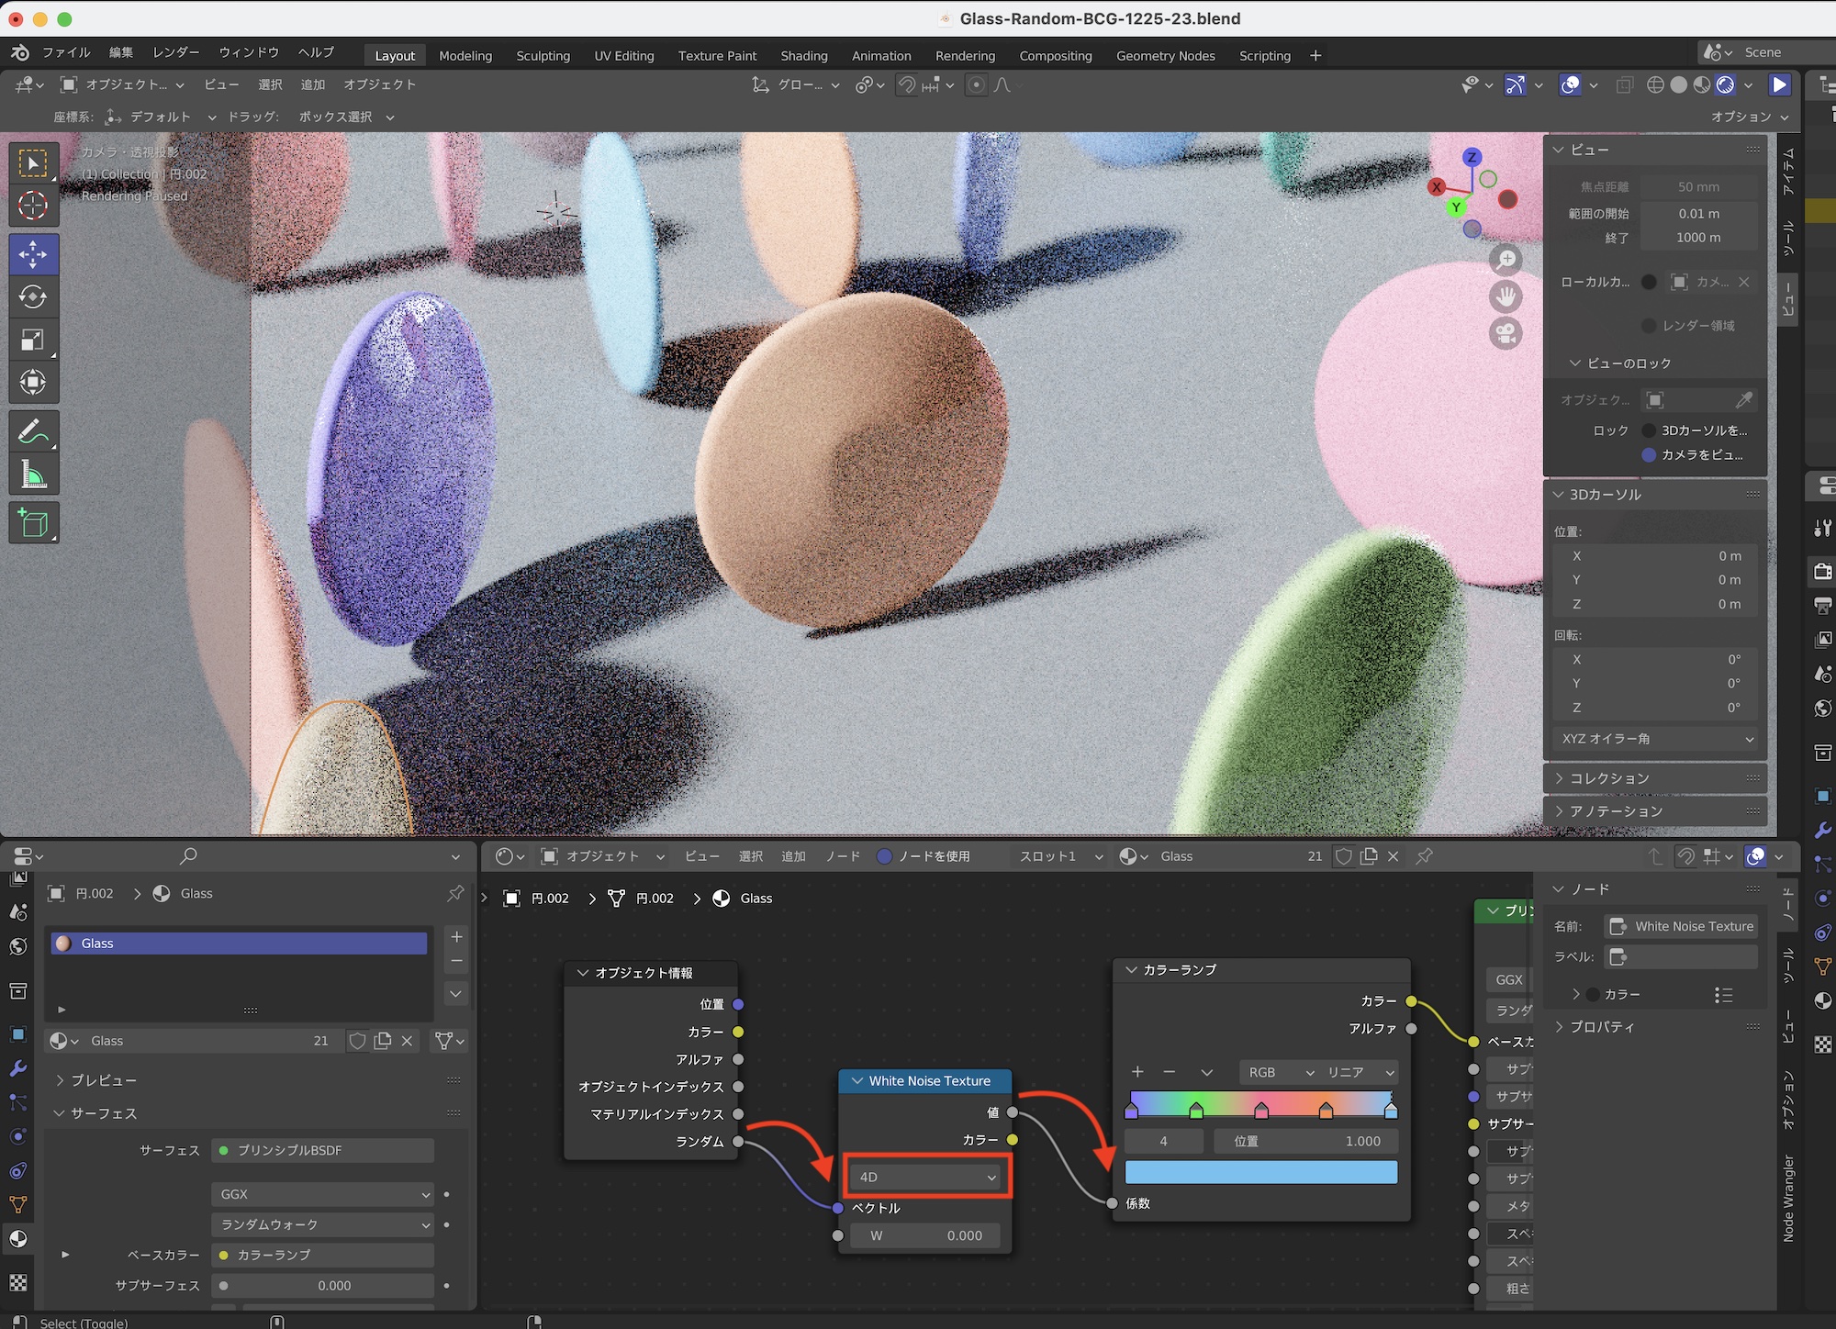Toggle the ノードを使用 (Use Nodes) checkbox

(x=884, y=856)
